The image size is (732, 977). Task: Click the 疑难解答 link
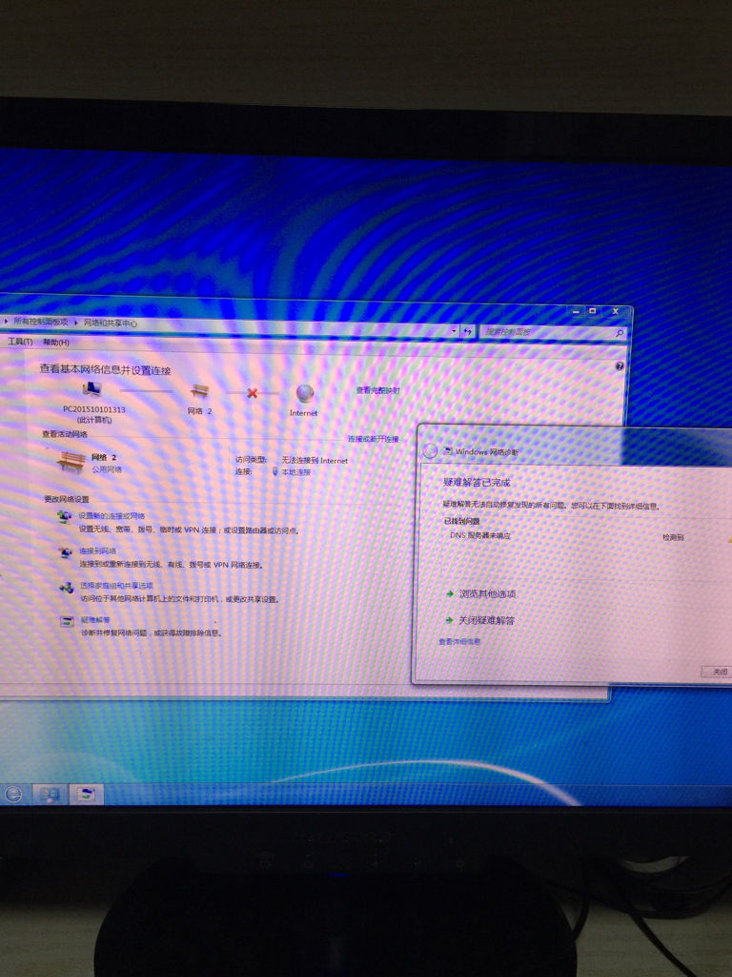[x=96, y=620]
